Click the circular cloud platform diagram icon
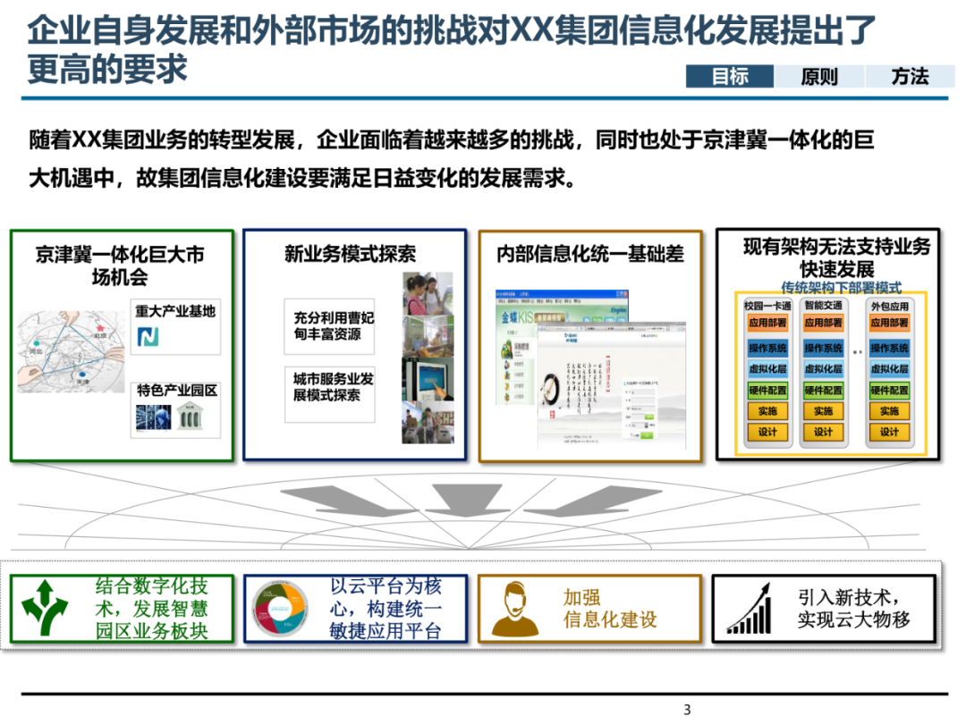The height and width of the screenshot is (724, 966). pyautogui.click(x=280, y=609)
